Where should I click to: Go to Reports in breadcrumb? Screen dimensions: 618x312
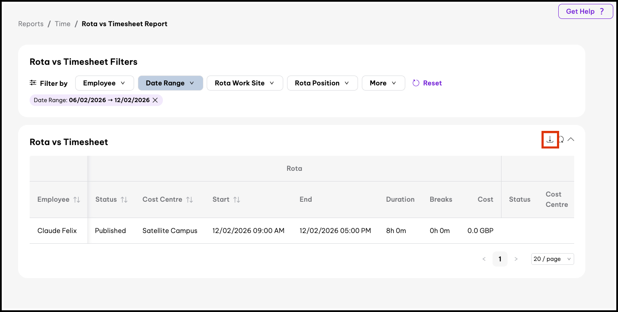tap(31, 24)
